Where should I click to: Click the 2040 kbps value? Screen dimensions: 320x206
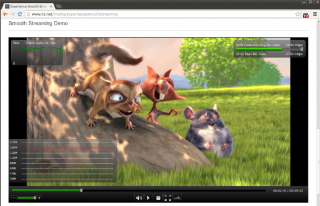pyautogui.click(x=294, y=45)
